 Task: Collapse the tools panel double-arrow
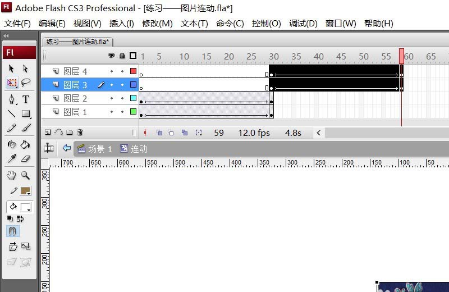[x=6, y=36]
